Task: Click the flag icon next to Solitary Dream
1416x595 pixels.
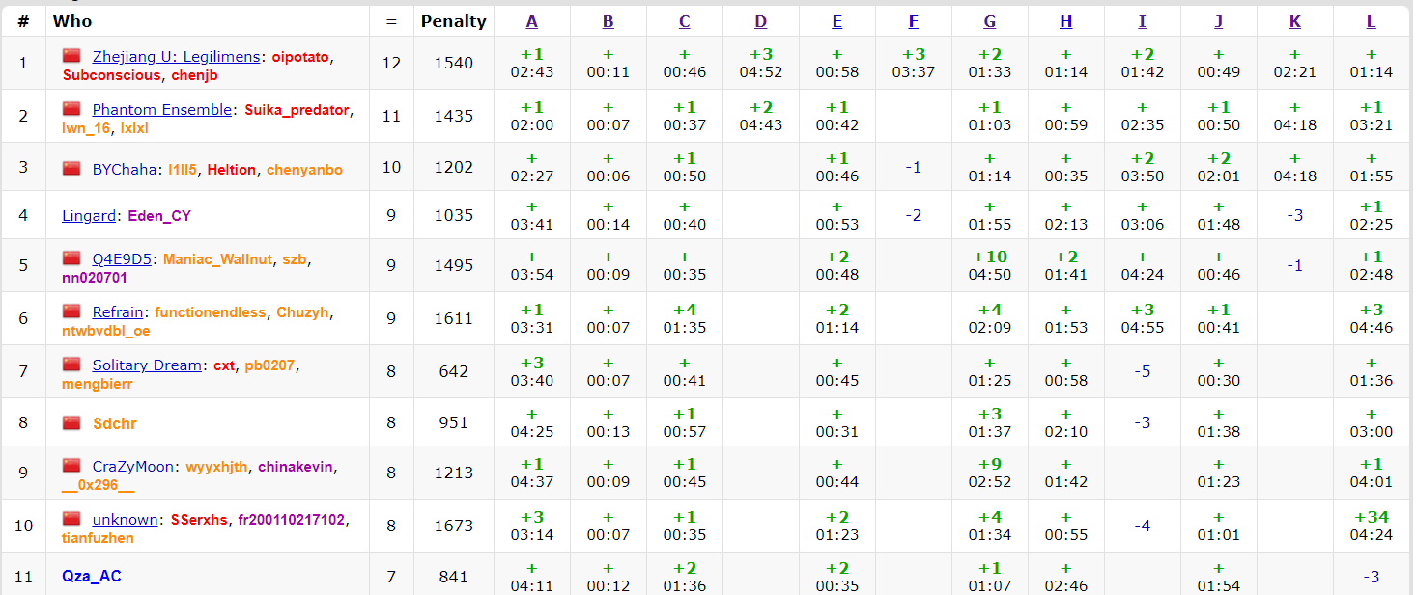Action: pyautogui.click(x=71, y=365)
